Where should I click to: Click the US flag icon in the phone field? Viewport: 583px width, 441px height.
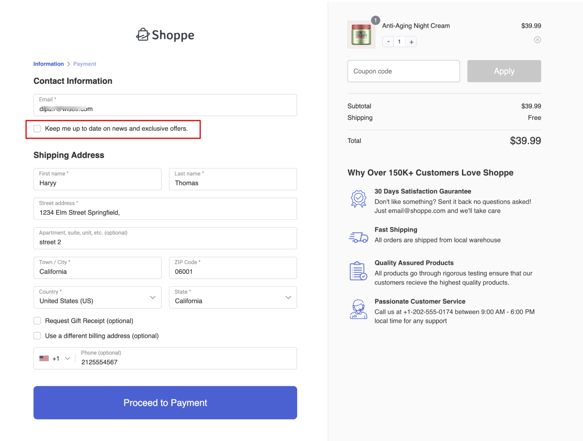click(43, 358)
